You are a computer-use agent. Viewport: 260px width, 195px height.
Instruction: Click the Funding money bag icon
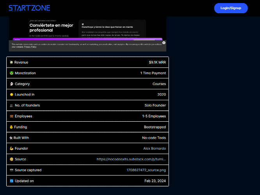click(11, 127)
